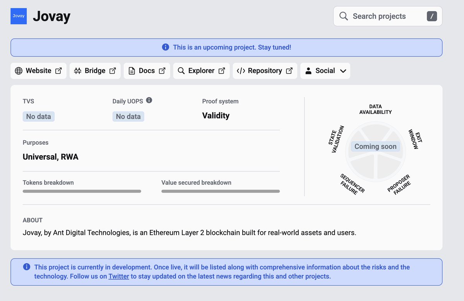Click the PROPOSER FAILURE chart label
Screen dimensions: 464x301
(x=399, y=184)
